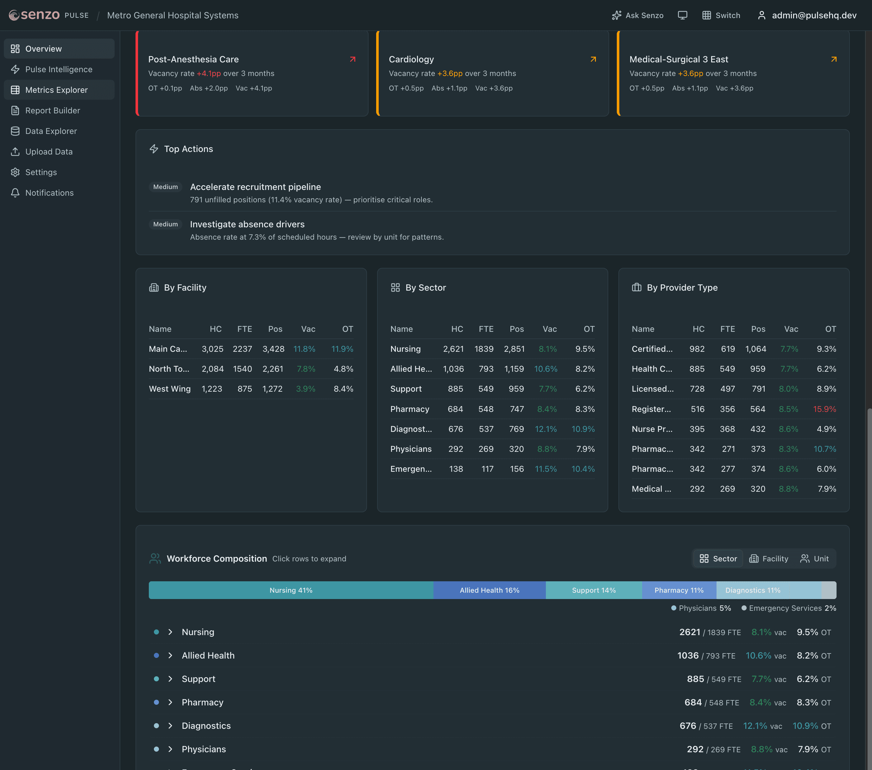Click the Upload Data sidebar icon

tap(16, 151)
